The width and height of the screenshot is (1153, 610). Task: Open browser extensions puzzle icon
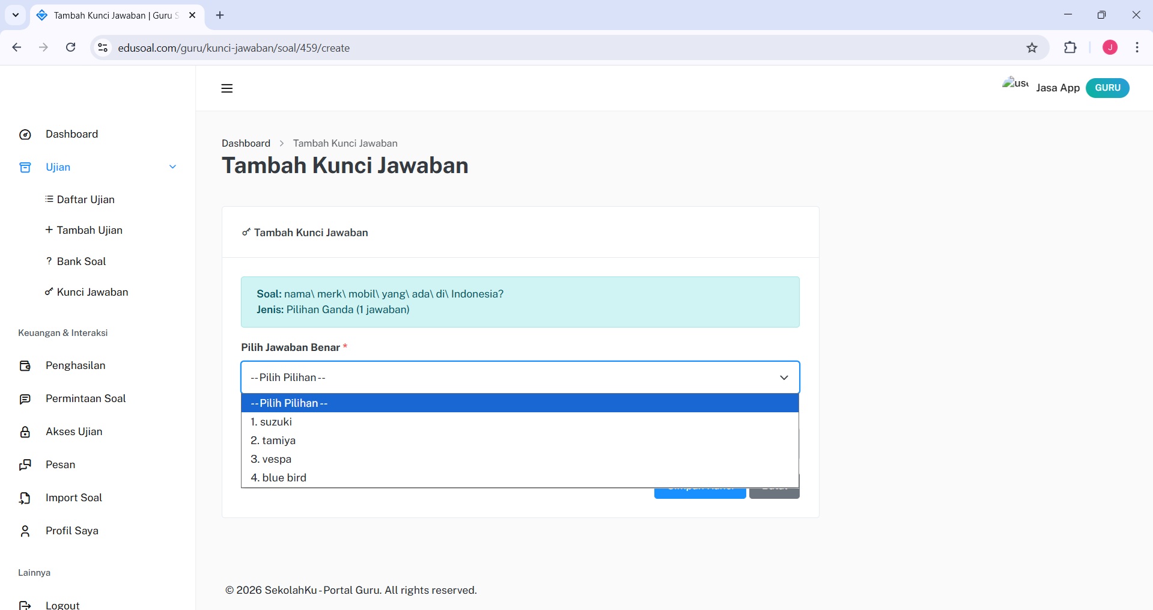point(1070,48)
